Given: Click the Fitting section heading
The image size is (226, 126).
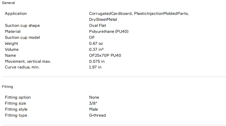Looking at the screenshot, I should pos(7,87).
